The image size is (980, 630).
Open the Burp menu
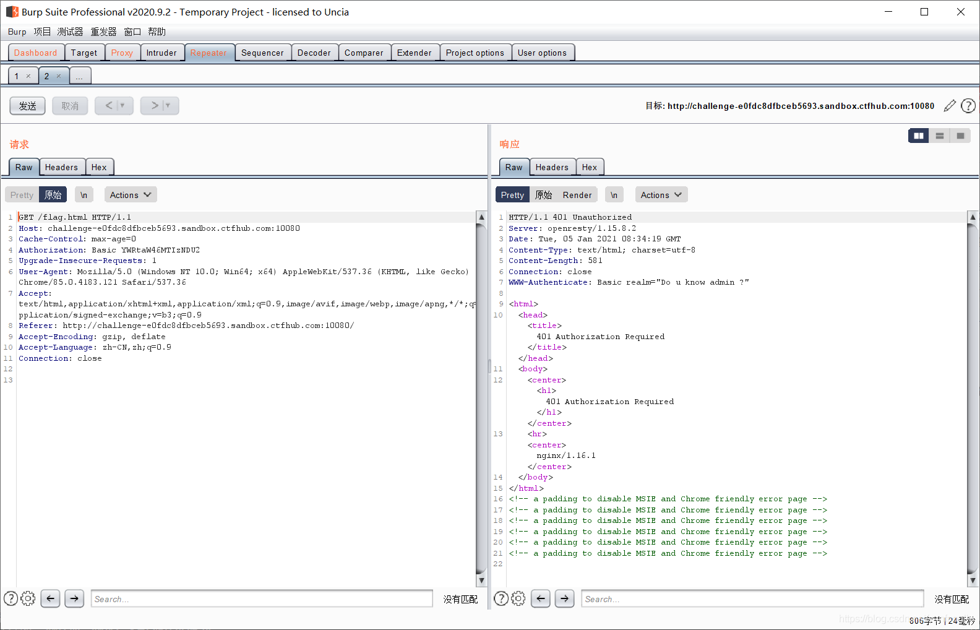click(x=17, y=32)
